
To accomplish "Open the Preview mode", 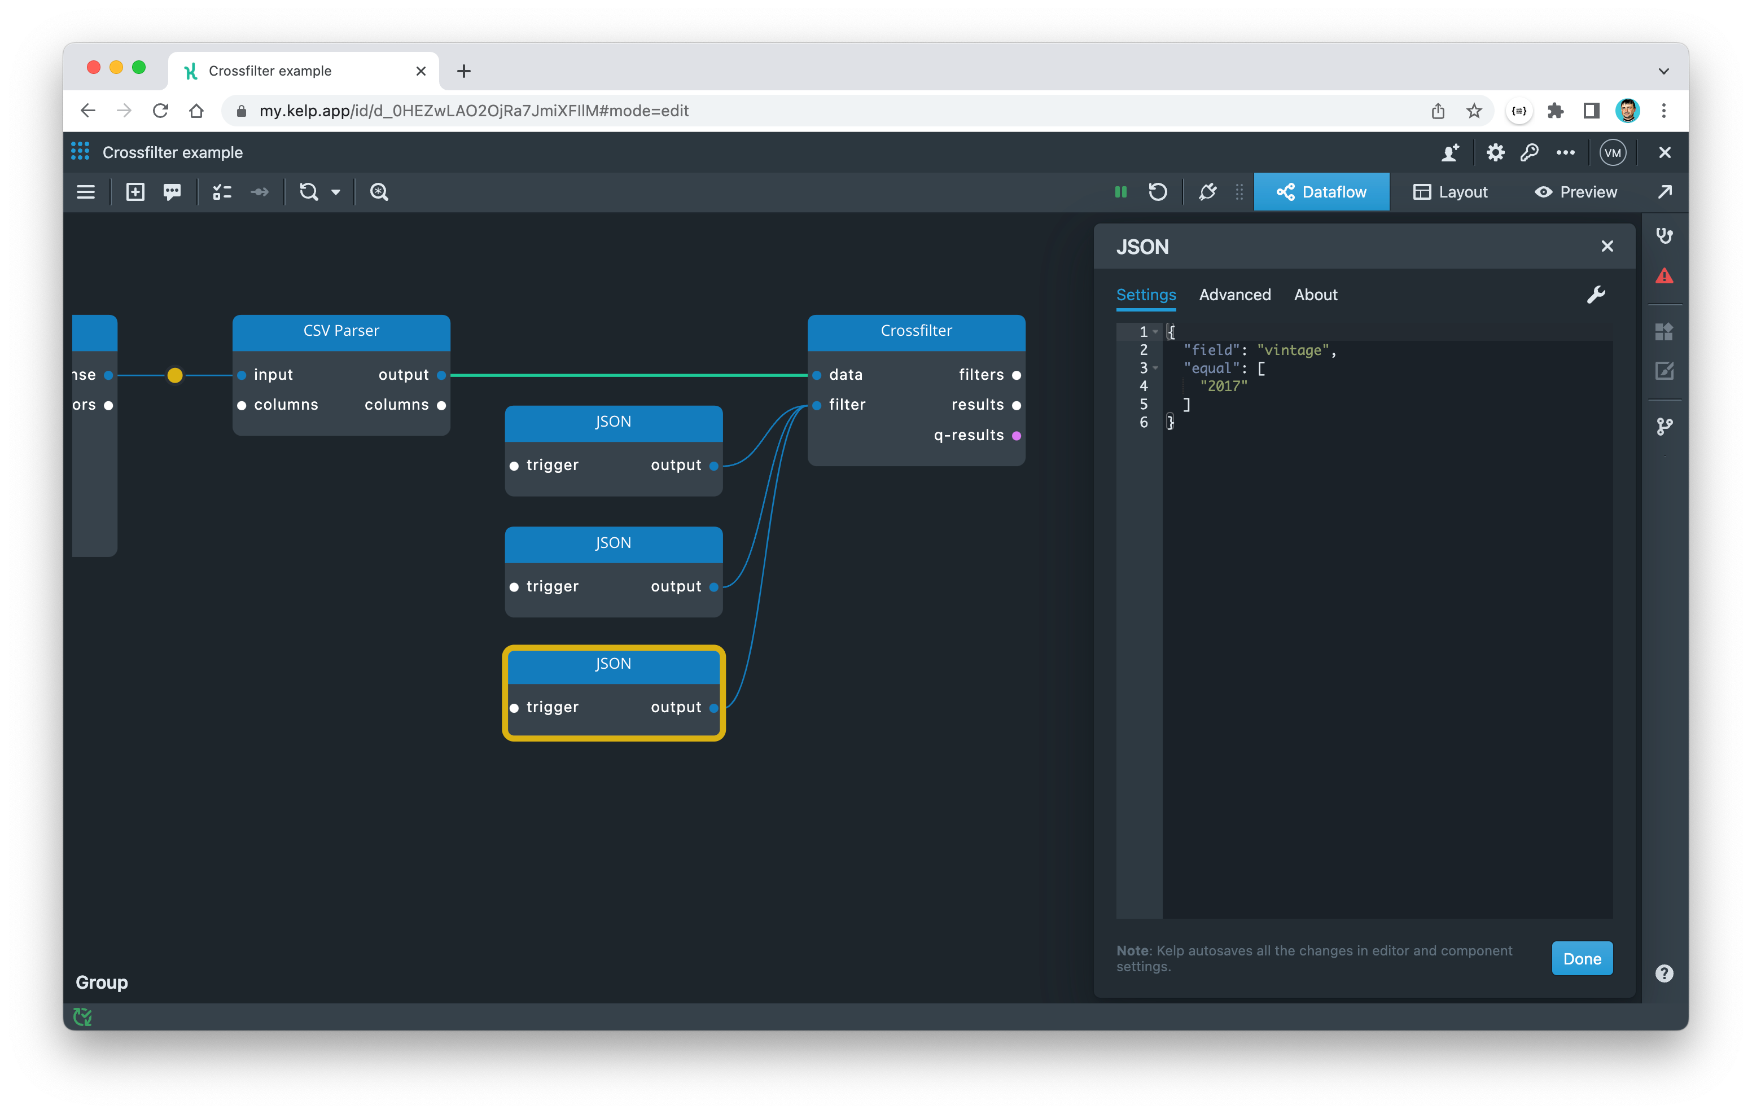I will pyautogui.click(x=1576, y=192).
